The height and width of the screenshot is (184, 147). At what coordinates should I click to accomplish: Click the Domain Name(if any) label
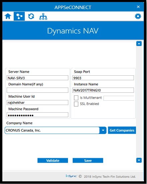[26, 84]
